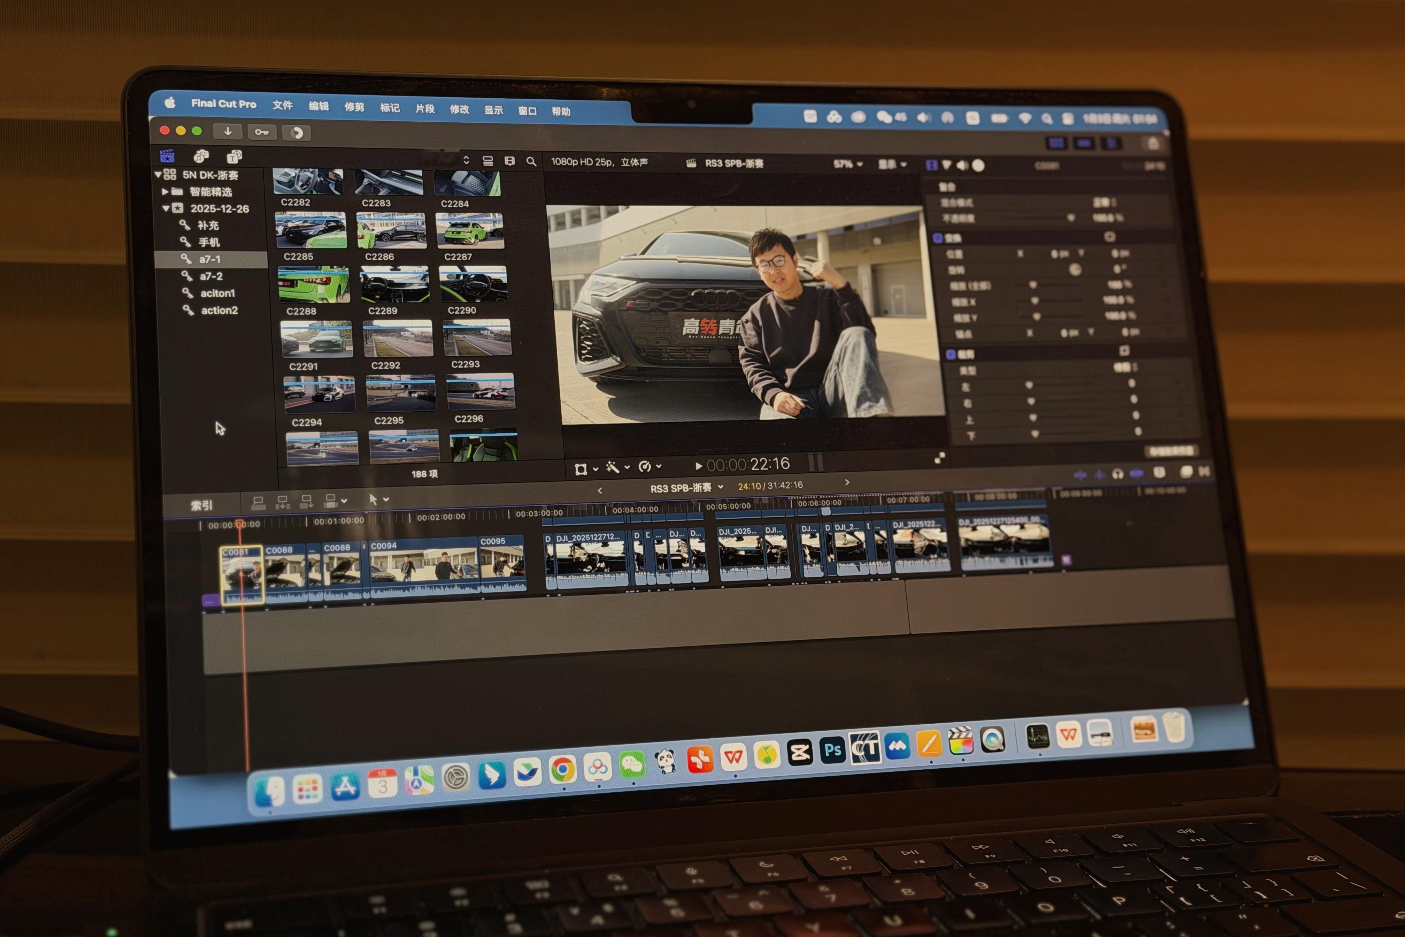Toggle the browser filmstrip/list view icon

488,161
